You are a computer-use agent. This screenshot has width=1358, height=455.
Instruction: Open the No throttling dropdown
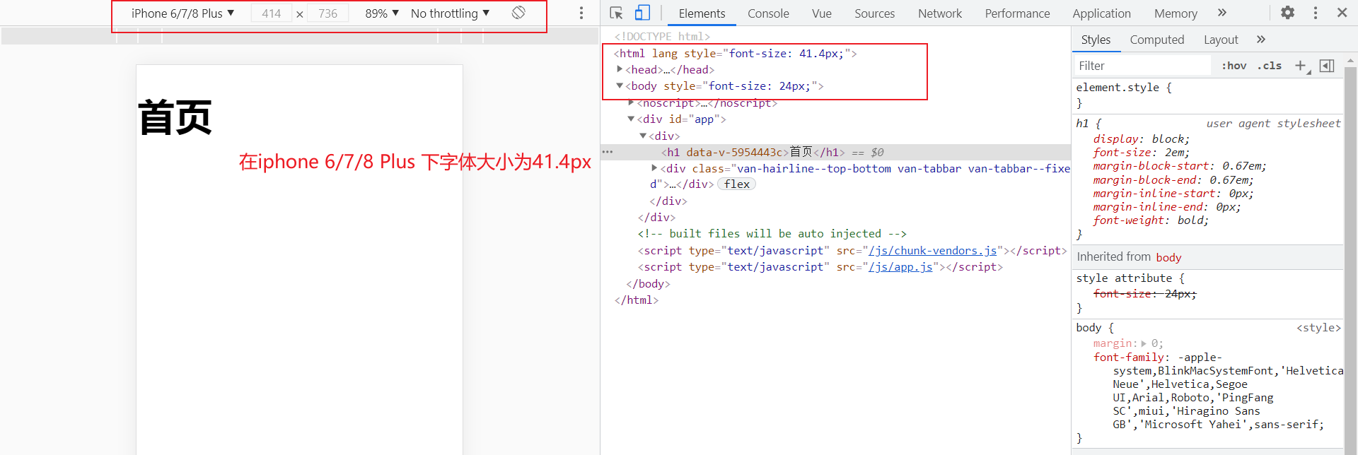(x=450, y=13)
